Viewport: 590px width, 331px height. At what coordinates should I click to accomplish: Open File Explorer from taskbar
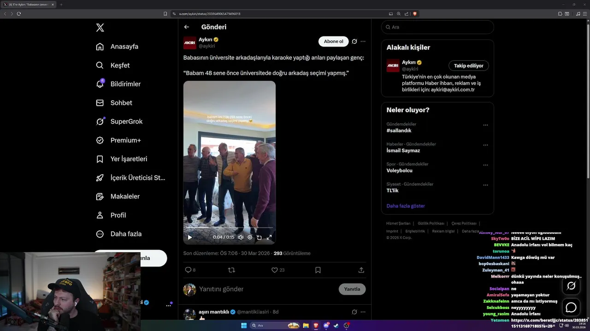(306, 325)
